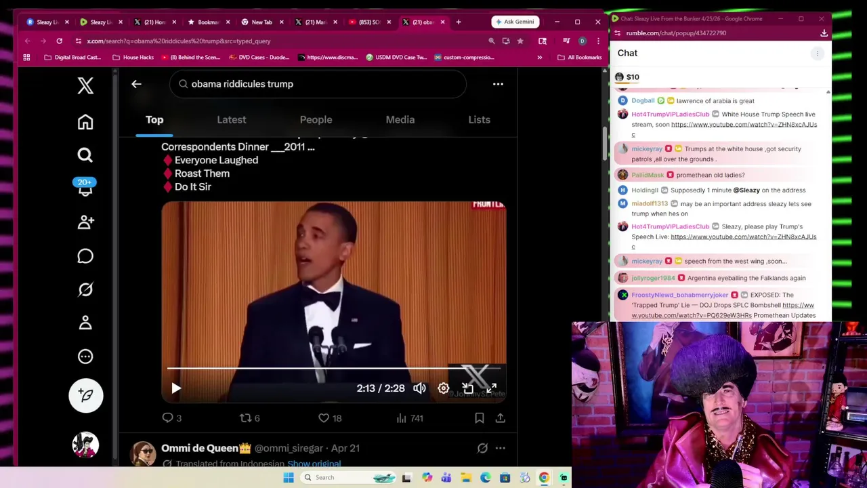Reply to the post with 3 comments
The width and height of the screenshot is (867, 488).
(171, 418)
